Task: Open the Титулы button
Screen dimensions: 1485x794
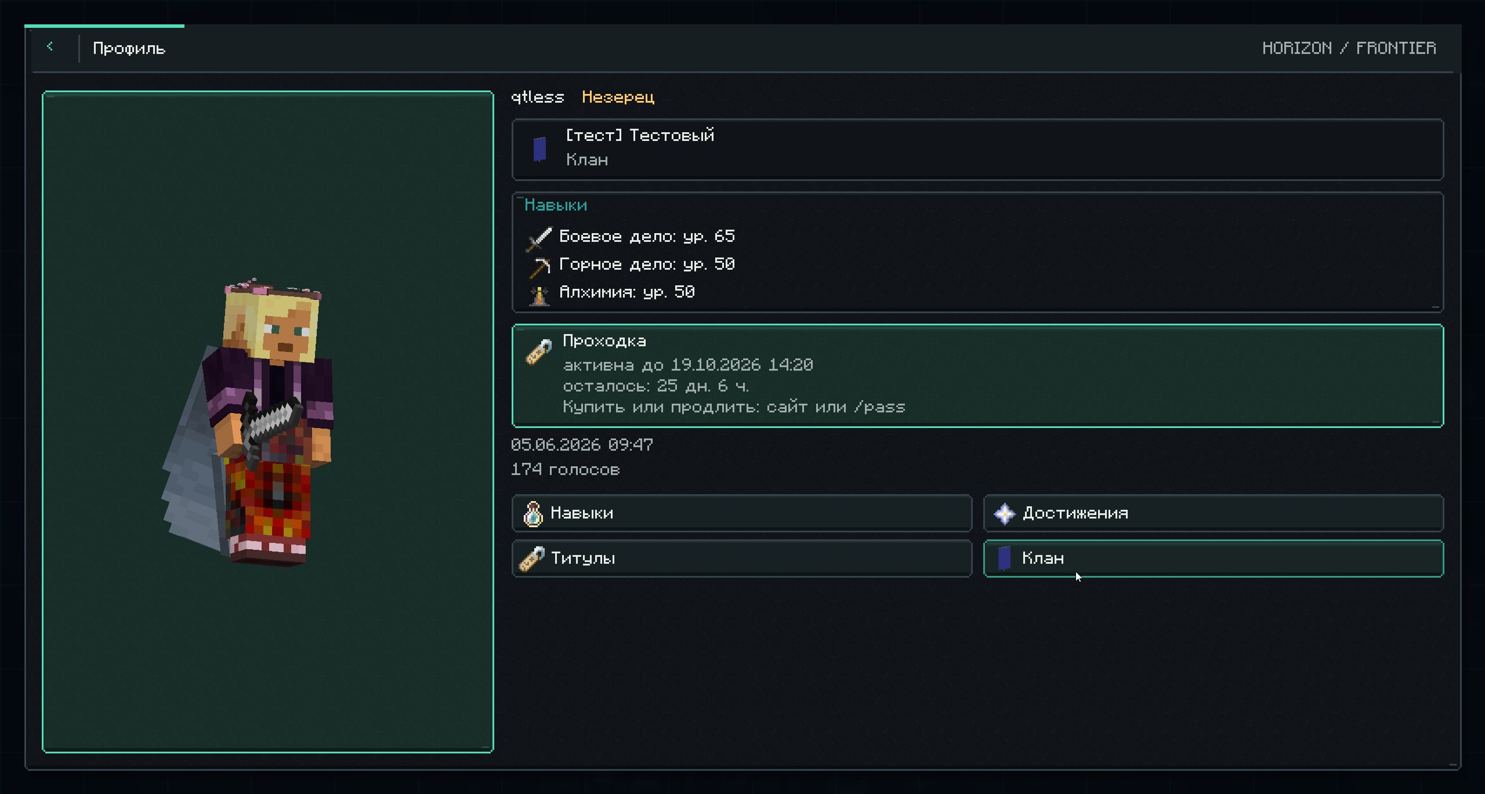Action: click(x=742, y=559)
